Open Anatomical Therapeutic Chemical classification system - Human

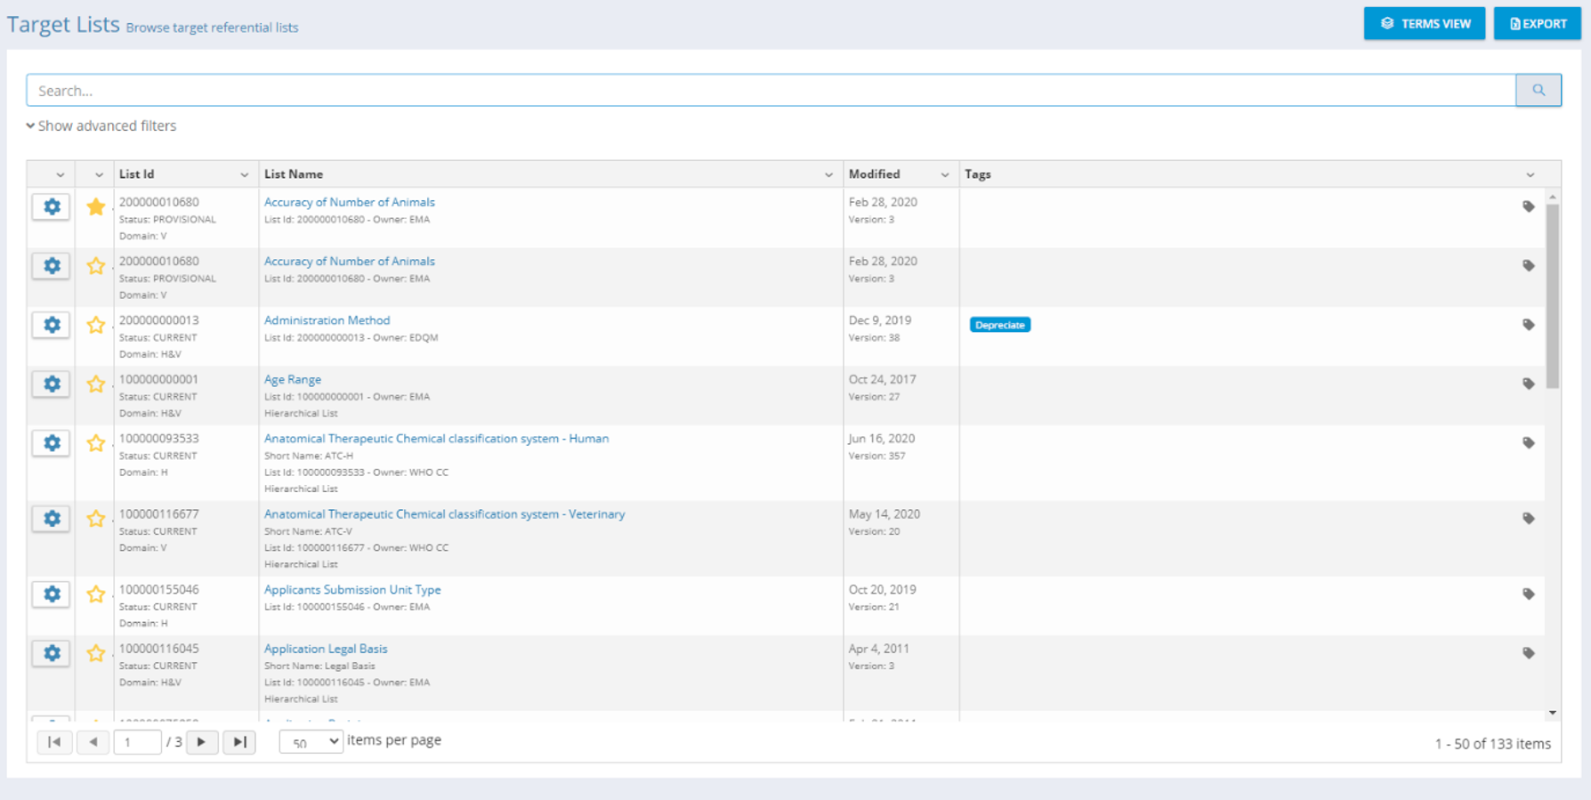pos(436,439)
